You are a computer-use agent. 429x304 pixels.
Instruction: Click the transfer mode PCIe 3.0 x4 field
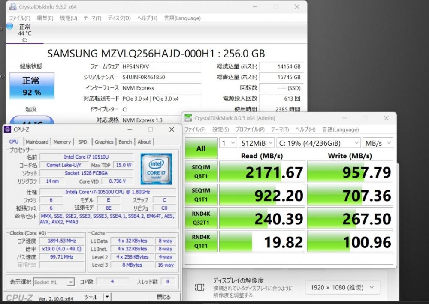coord(161,99)
